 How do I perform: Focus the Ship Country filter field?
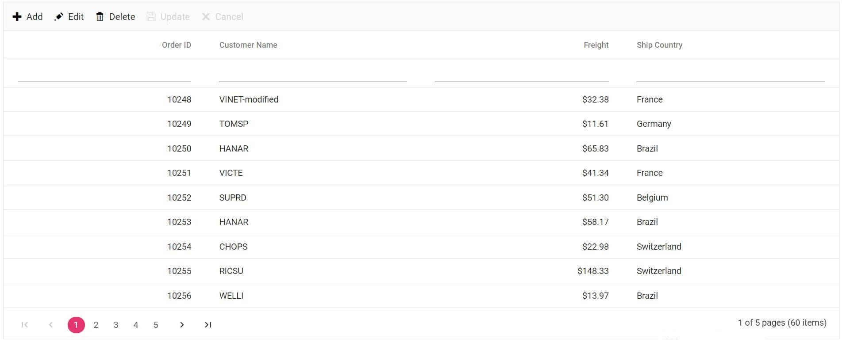pos(730,74)
